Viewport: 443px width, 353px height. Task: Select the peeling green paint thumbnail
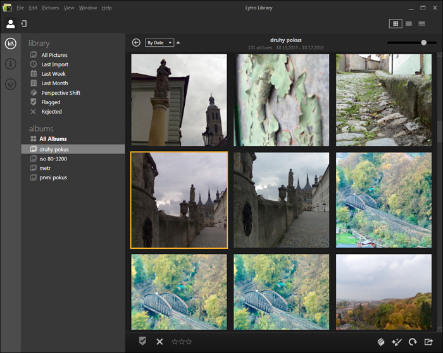(x=282, y=100)
